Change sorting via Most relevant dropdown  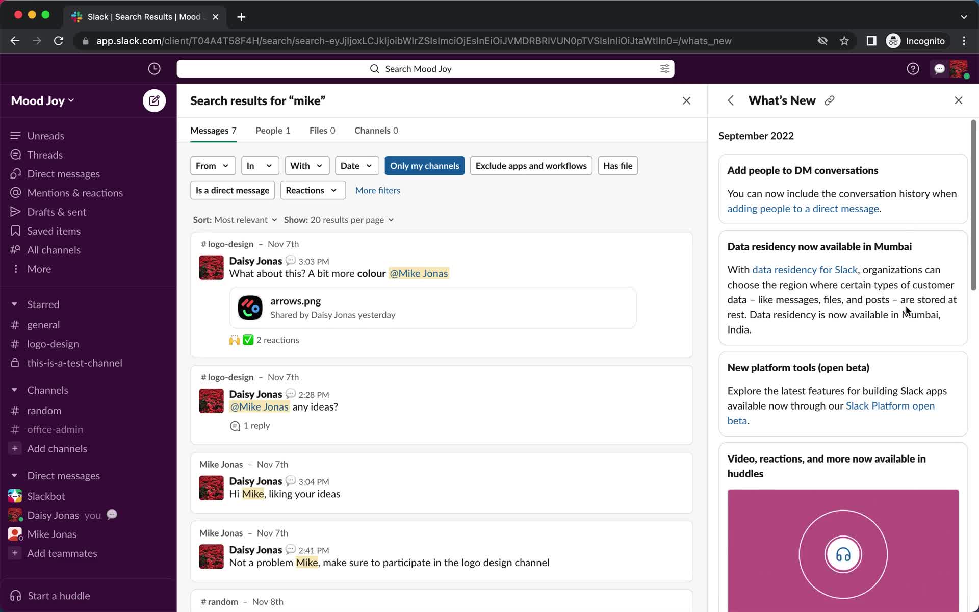click(245, 220)
